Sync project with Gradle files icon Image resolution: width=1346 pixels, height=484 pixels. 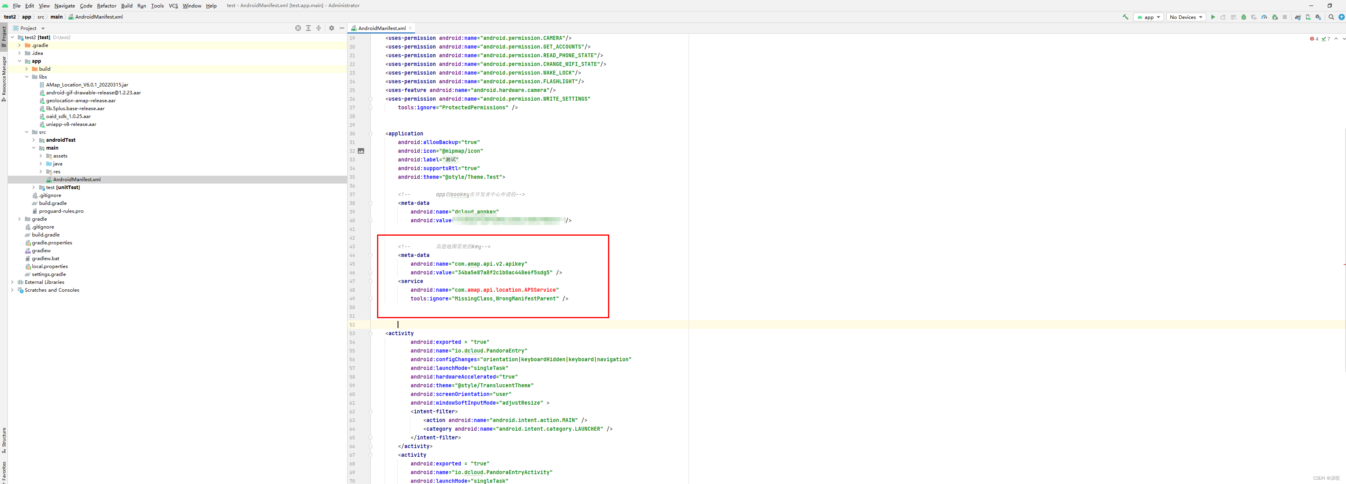click(1297, 17)
